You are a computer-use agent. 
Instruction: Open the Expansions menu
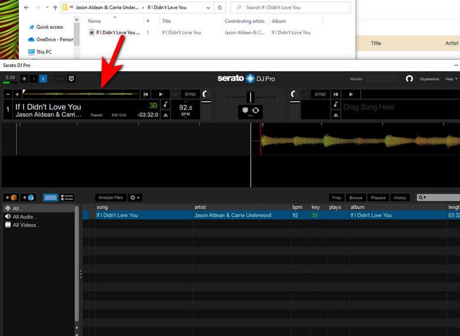pos(429,79)
